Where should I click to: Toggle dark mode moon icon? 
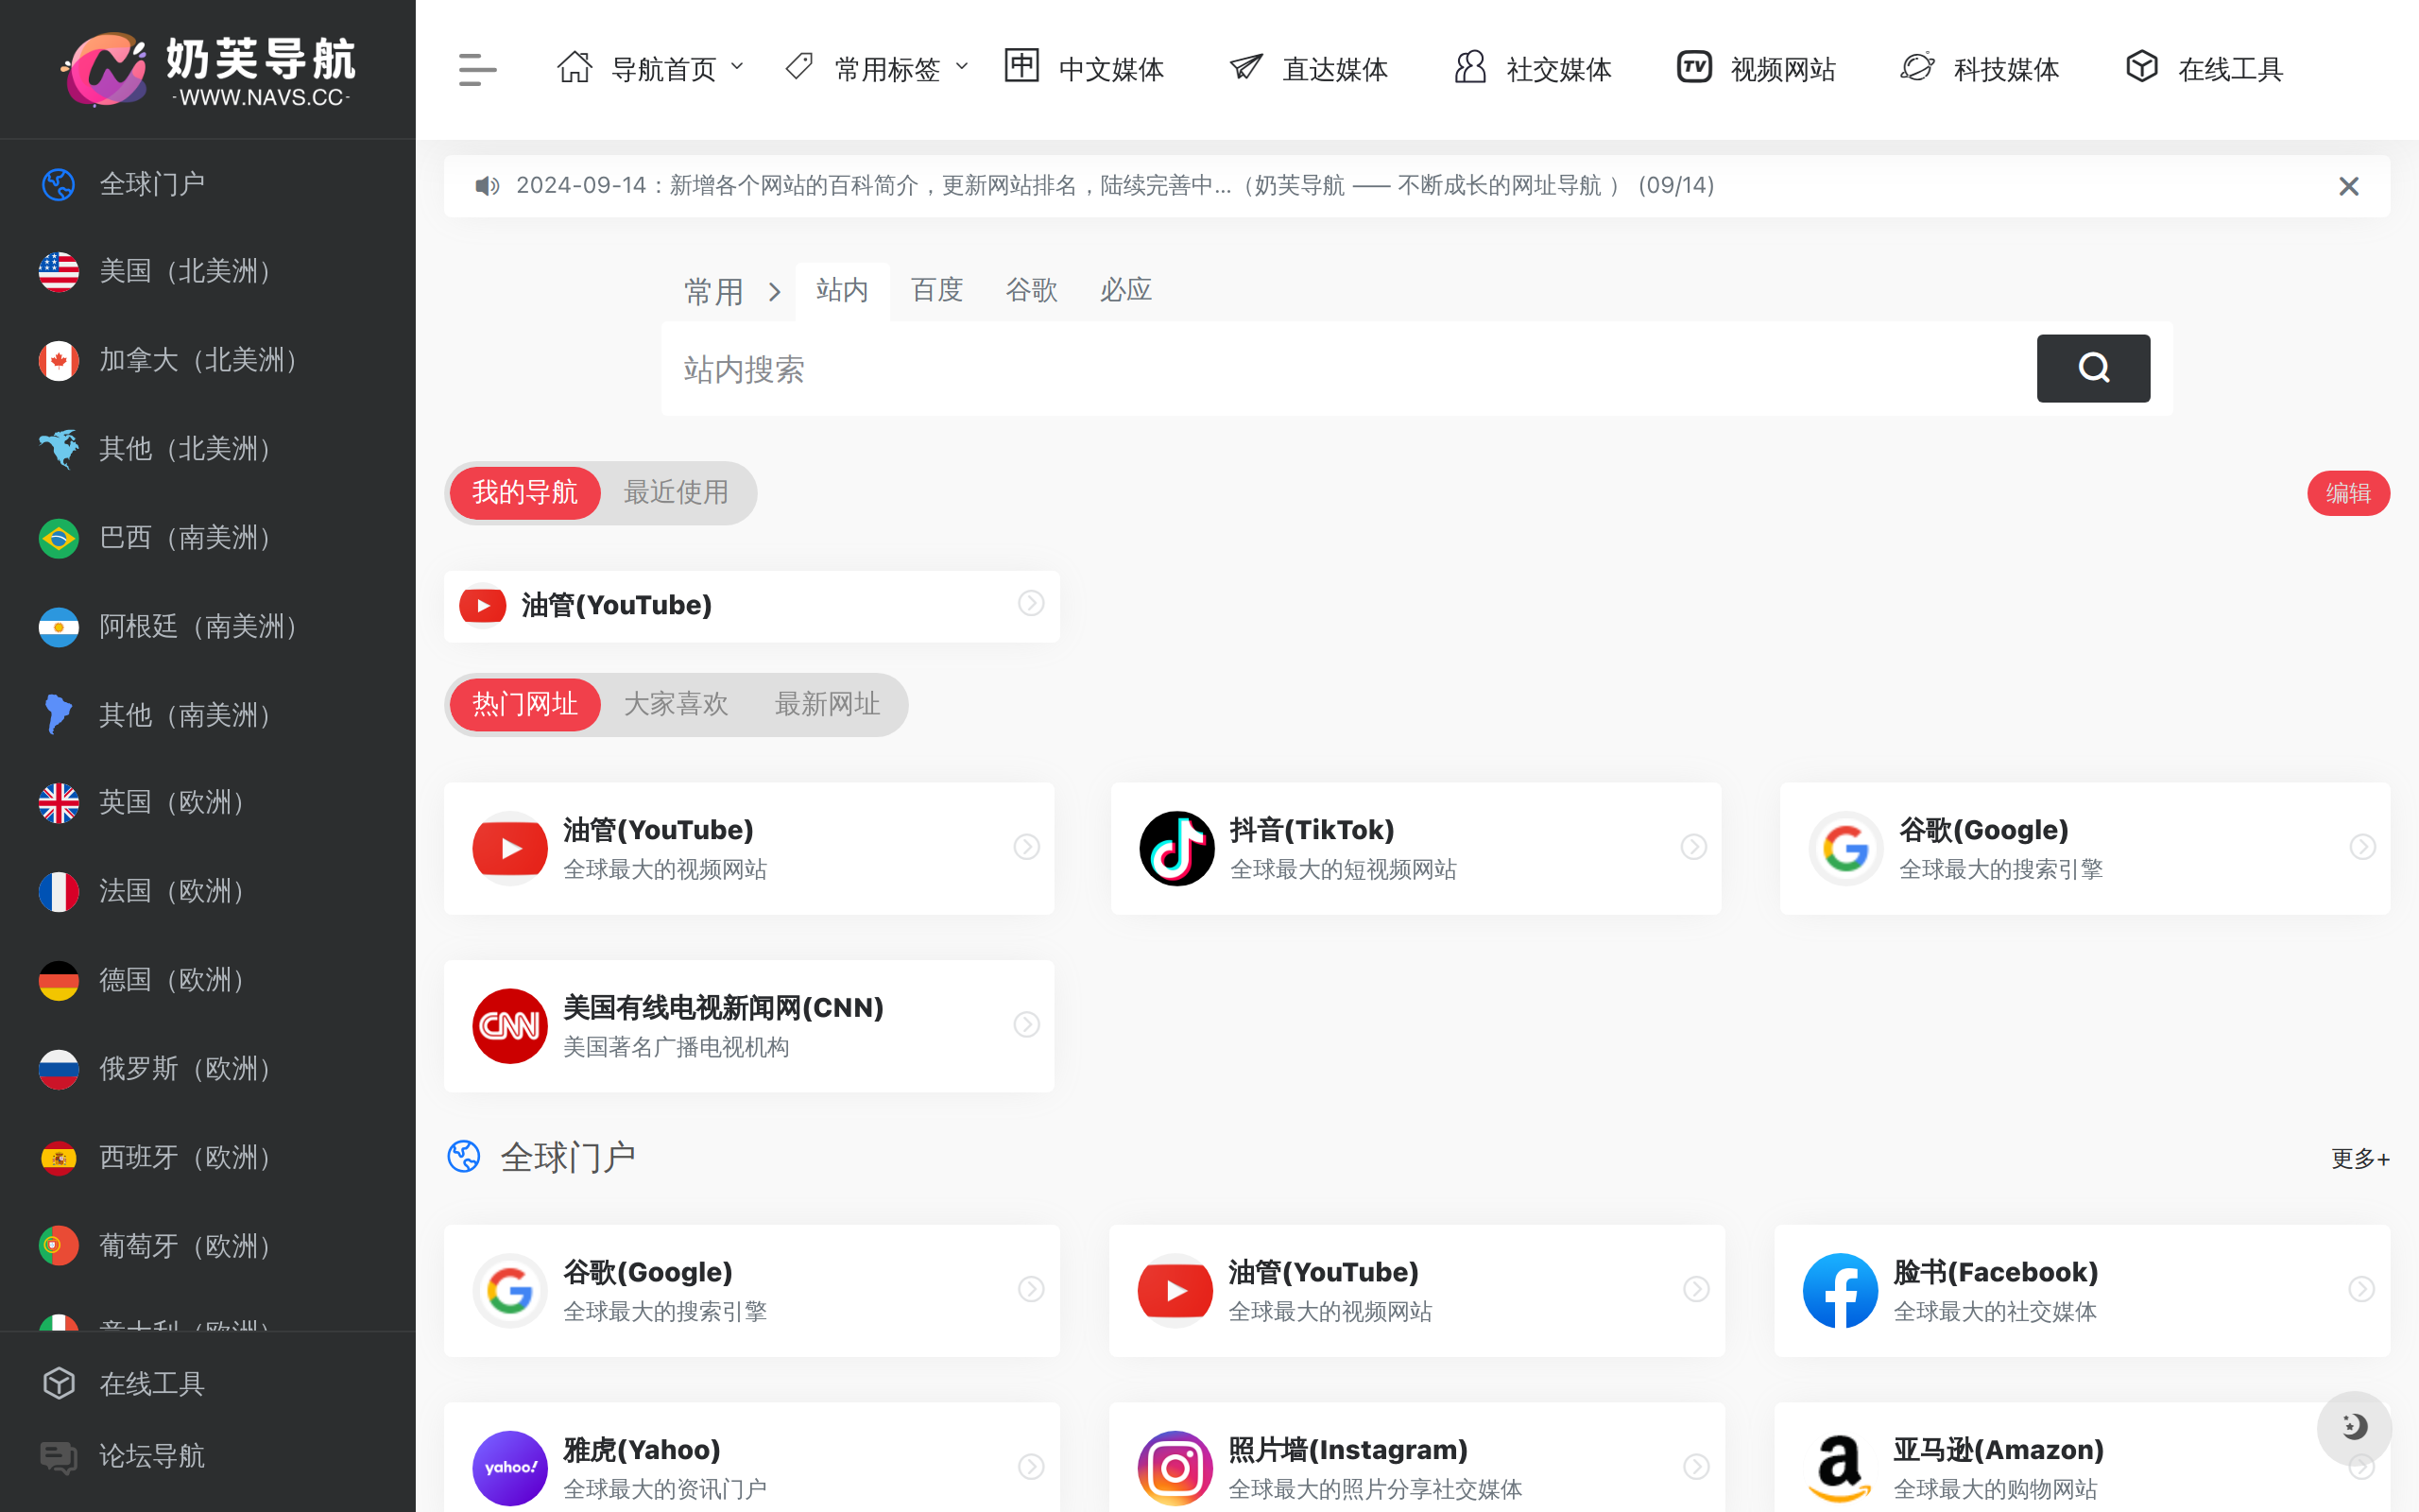[x=2354, y=1427]
